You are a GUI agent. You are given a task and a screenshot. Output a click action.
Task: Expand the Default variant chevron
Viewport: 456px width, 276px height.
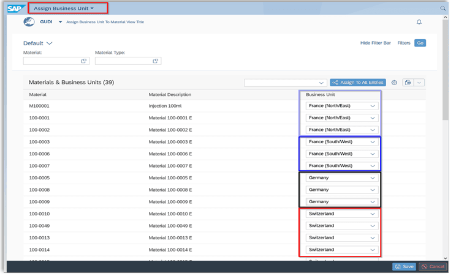50,43
